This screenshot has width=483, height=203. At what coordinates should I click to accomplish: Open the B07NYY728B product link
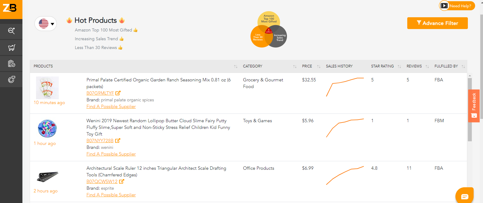click(100, 141)
